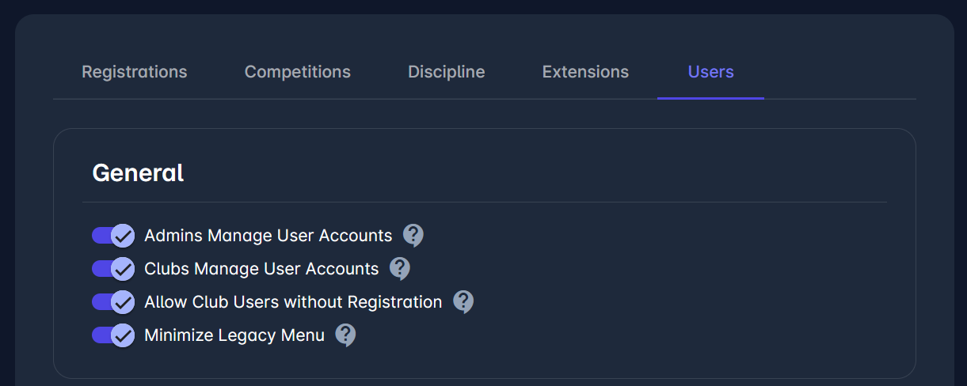The width and height of the screenshot is (967, 386).
Task: Click the divider line below General heading
Action: click(484, 202)
